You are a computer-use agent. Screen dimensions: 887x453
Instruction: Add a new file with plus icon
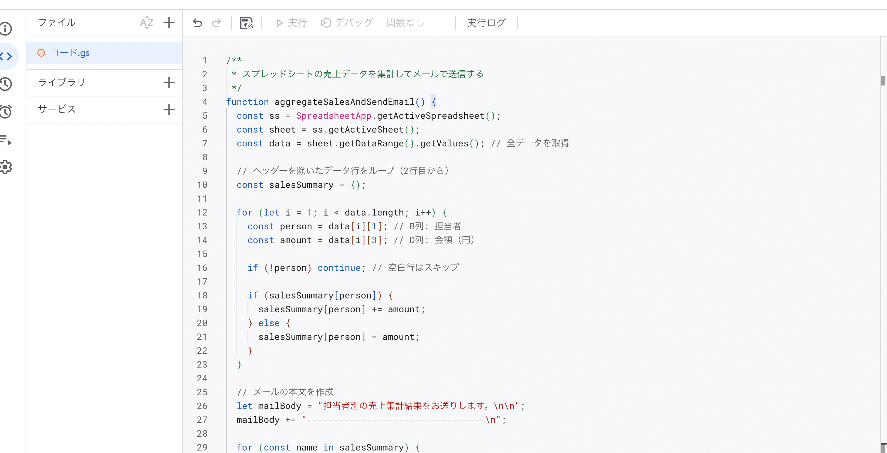click(x=169, y=23)
